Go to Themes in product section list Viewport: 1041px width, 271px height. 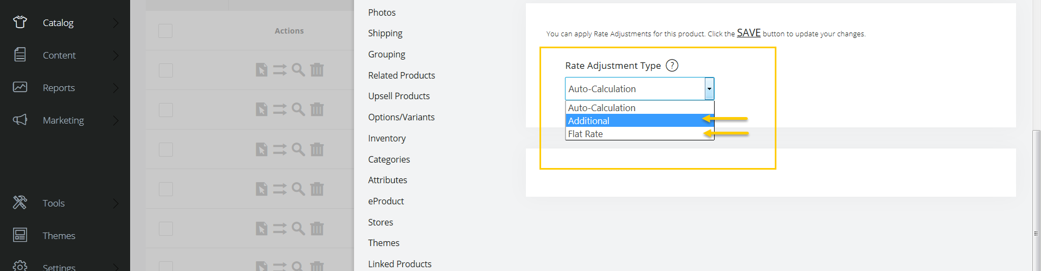(383, 243)
